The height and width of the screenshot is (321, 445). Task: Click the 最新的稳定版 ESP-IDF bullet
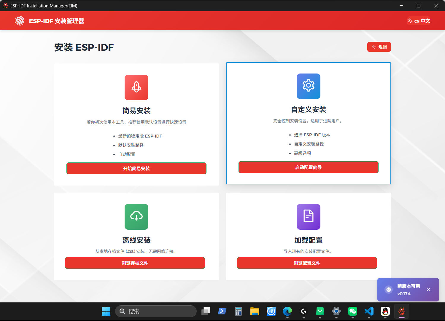click(140, 136)
